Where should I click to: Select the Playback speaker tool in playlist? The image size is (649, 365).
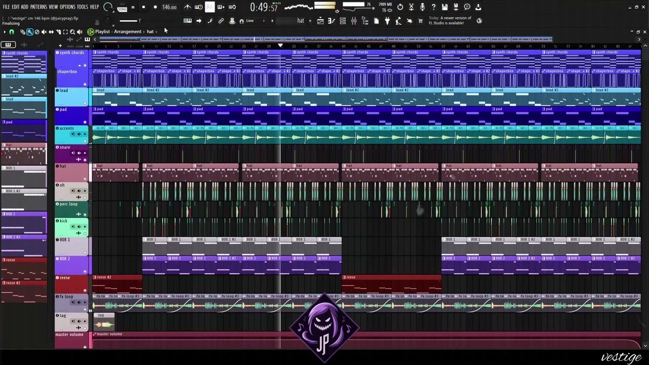[80, 31]
